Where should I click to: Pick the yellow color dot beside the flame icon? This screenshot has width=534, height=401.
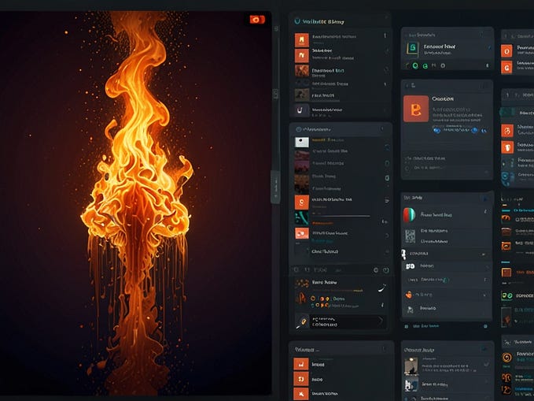pos(327,299)
